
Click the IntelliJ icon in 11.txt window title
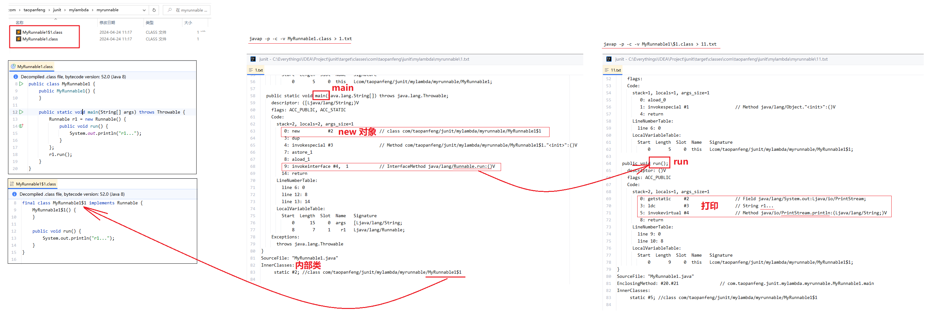coord(609,59)
